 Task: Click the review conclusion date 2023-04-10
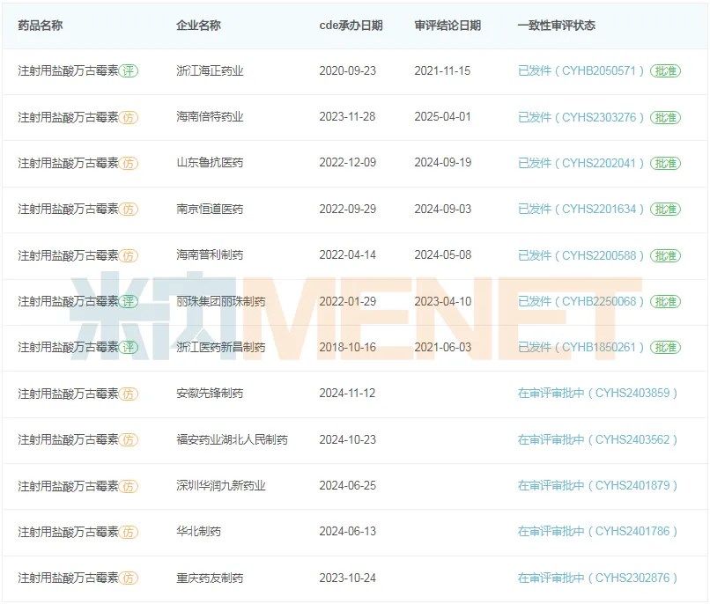pyautogui.click(x=443, y=302)
